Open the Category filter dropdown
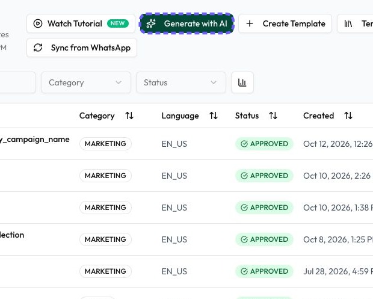Viewport: 373px width, 299px height. tap(86, 82)
